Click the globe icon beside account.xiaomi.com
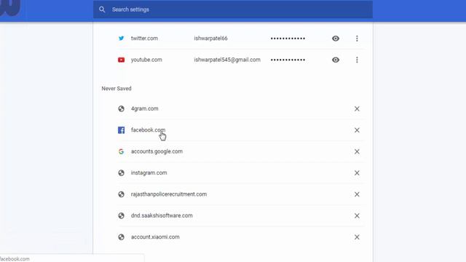This screenshot has width=466, height=262. click(x=122, y=237)
